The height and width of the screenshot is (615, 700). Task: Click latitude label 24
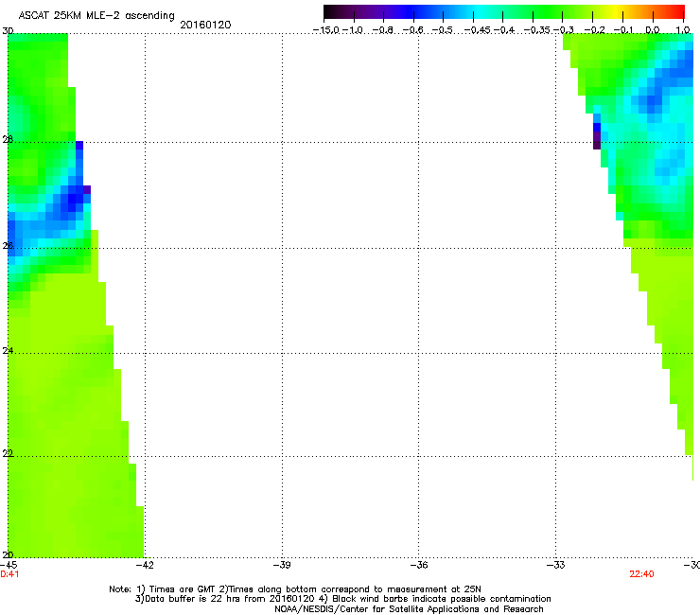tap(8, 351)
